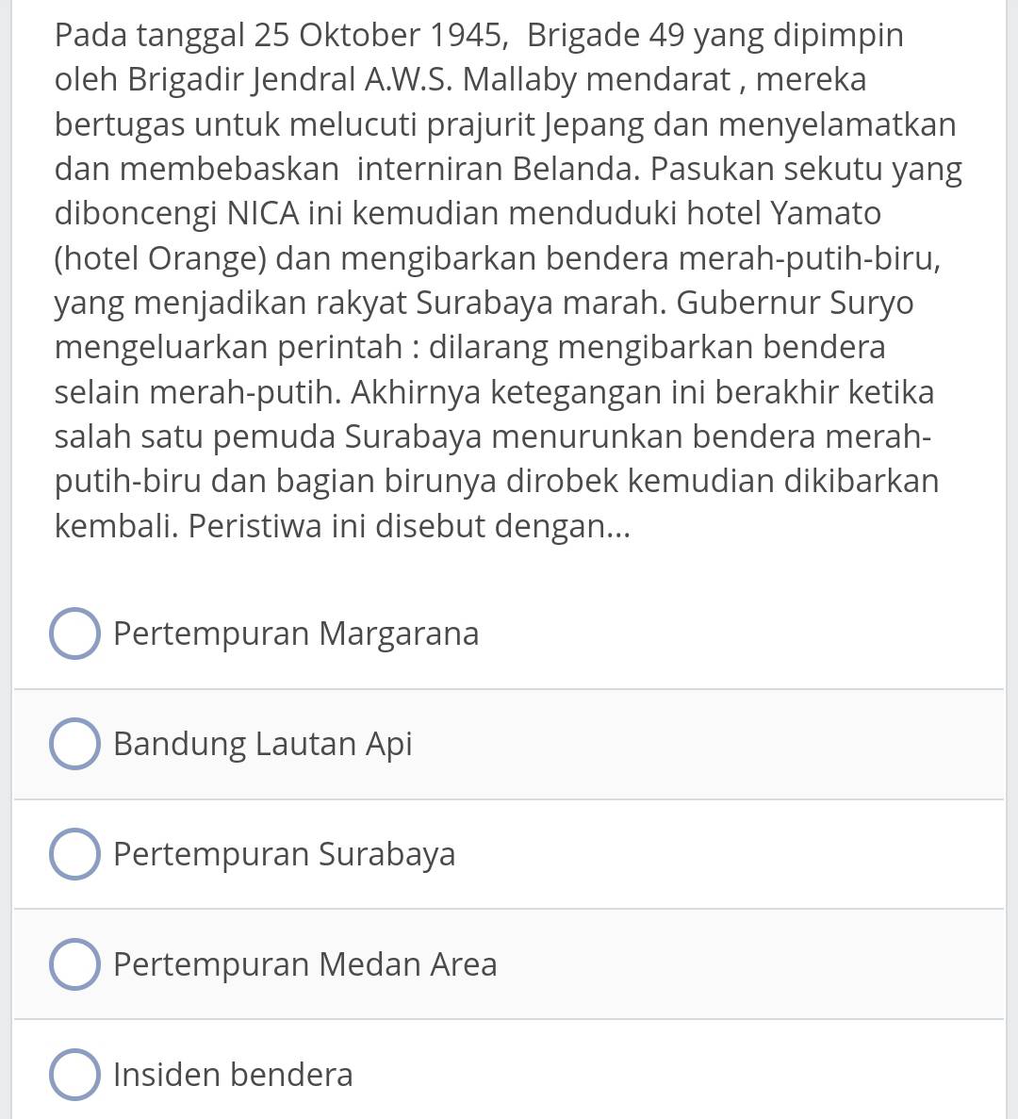Tap the 'Bandung Lautan Api' answer label
The height and width of the screenshot is (1119, 1018).
263,744
